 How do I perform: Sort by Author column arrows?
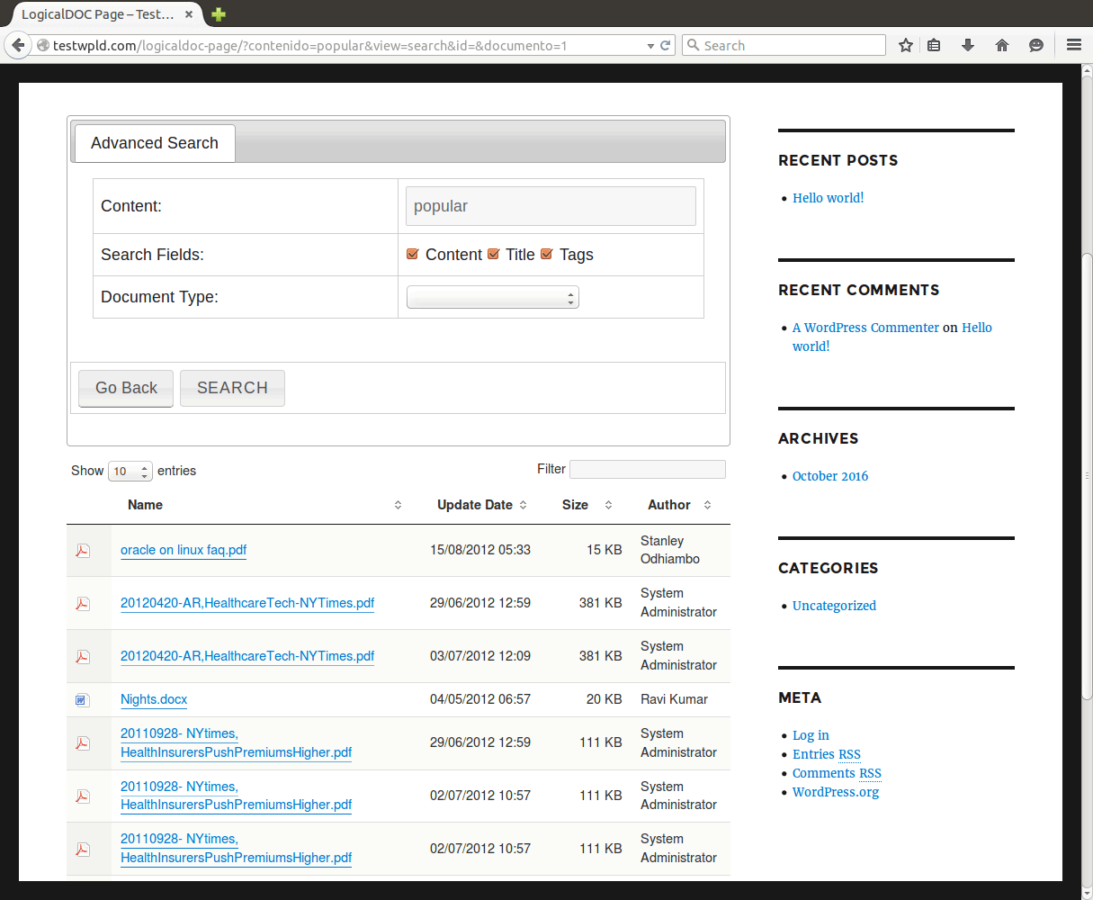pos(707,506)
